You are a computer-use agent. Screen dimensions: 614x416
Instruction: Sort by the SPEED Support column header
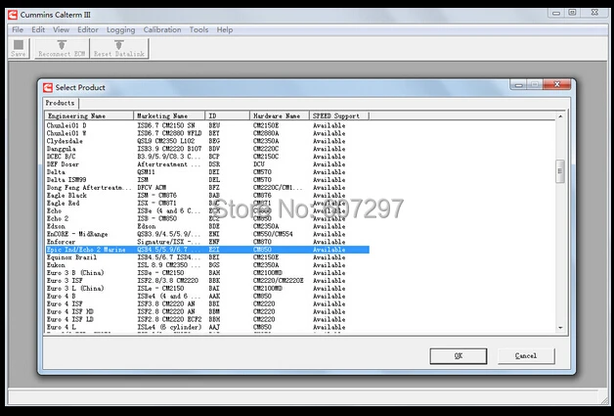[339, 116]
